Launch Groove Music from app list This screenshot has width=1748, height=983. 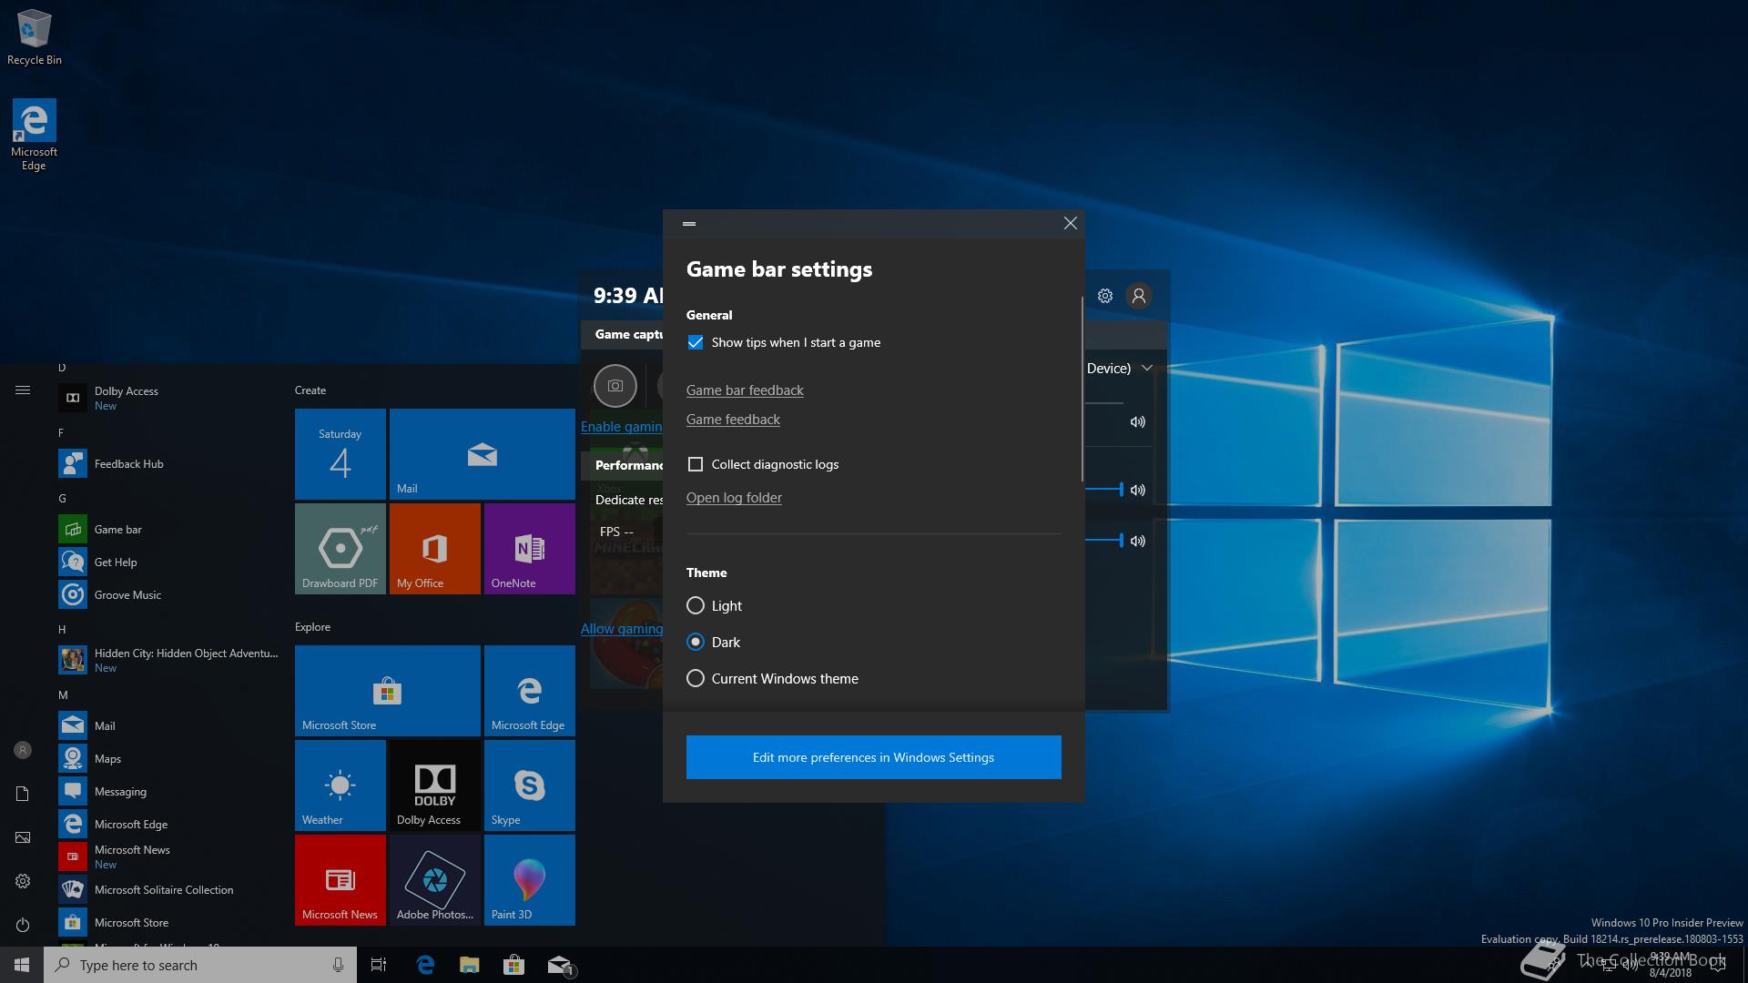(168, 594)
